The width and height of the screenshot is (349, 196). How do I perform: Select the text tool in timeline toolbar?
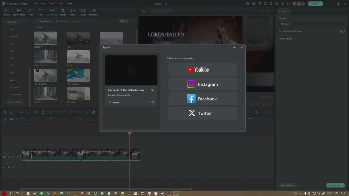tap(65, 113)
